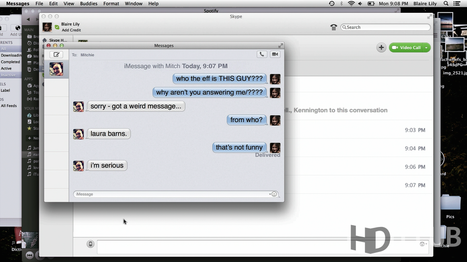Image resolution: width=467 pixels, height=262 pixels.
Task: Open the emoji picker in iMessage field
Action: [274, 194]
